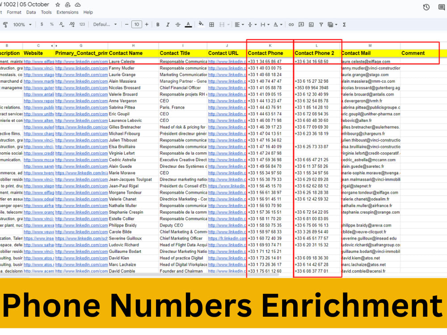This screenshot has width=447, height=335.
Task: Open the Default font dropdown
Action: click(105, 25)
